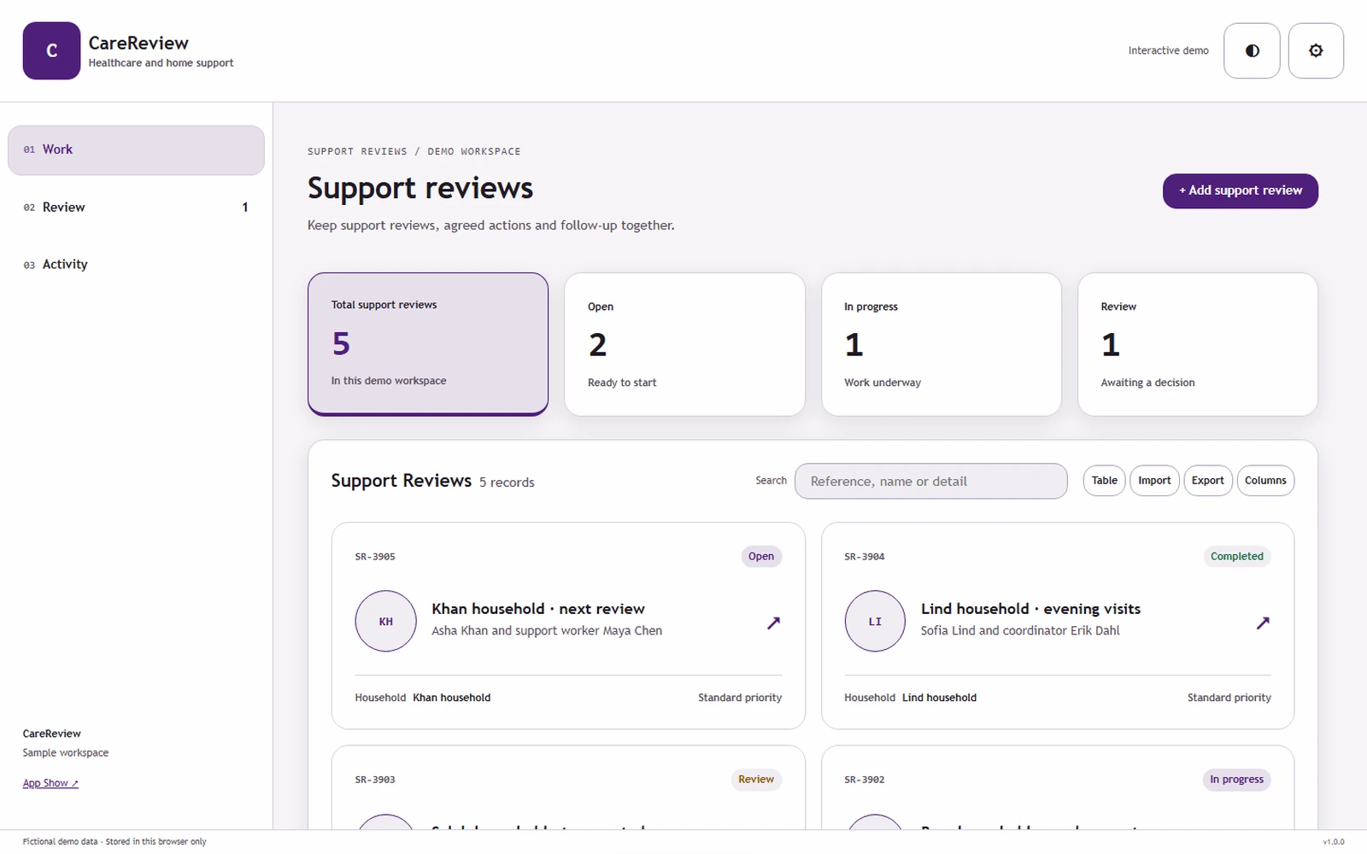This screenshot has height=854, width=1367.
Task: Click the Open status badge on SR-3905
Action: [761, 557]
